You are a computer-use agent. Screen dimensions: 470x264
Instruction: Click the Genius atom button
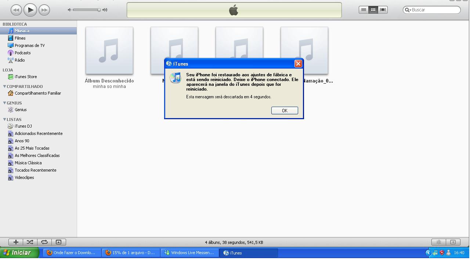coord(438,242)
